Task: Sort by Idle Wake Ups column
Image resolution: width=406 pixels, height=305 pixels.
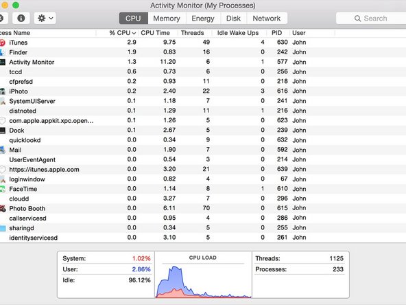Action: (x=238, y=33)
